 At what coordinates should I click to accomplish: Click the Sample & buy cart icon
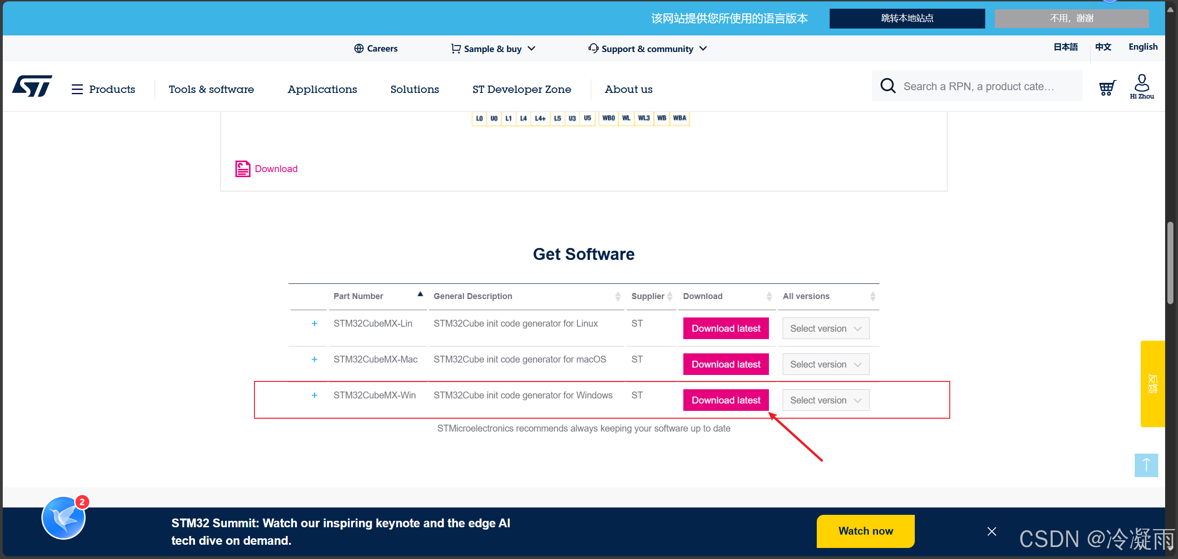point(456,49)
